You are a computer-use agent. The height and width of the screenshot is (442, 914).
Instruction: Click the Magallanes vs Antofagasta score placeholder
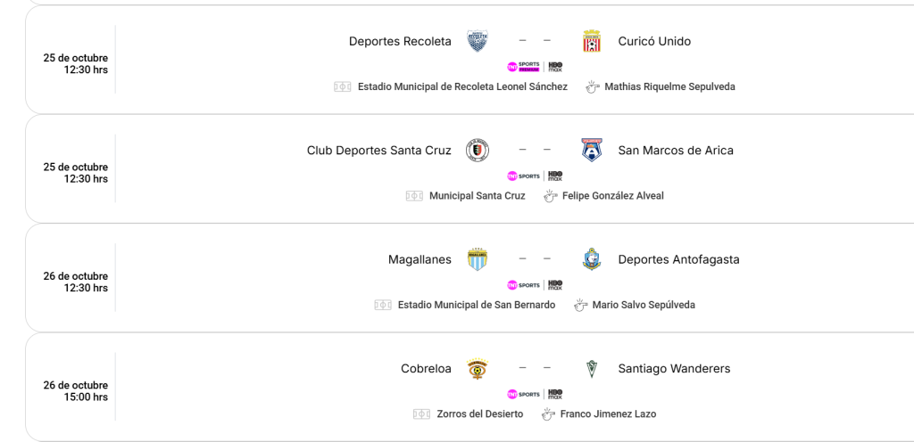click(535, 259)
